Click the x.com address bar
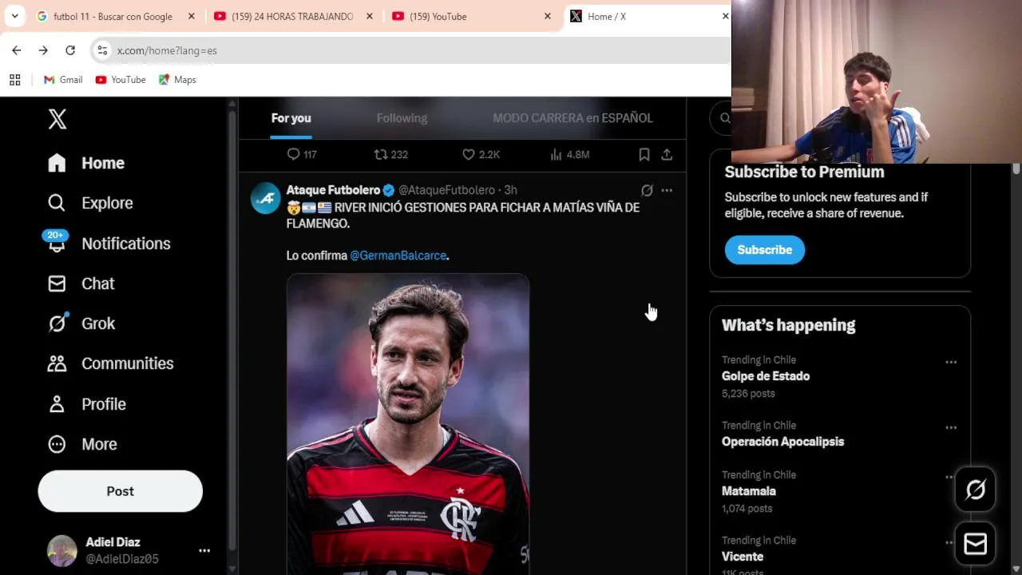 tap(411, 50)
